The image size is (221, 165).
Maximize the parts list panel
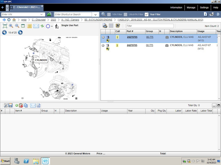219,105
